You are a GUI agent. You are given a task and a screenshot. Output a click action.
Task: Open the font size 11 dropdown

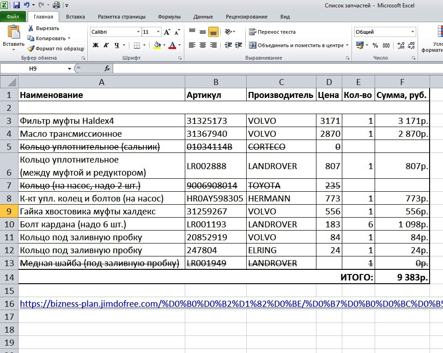[158, 32]
